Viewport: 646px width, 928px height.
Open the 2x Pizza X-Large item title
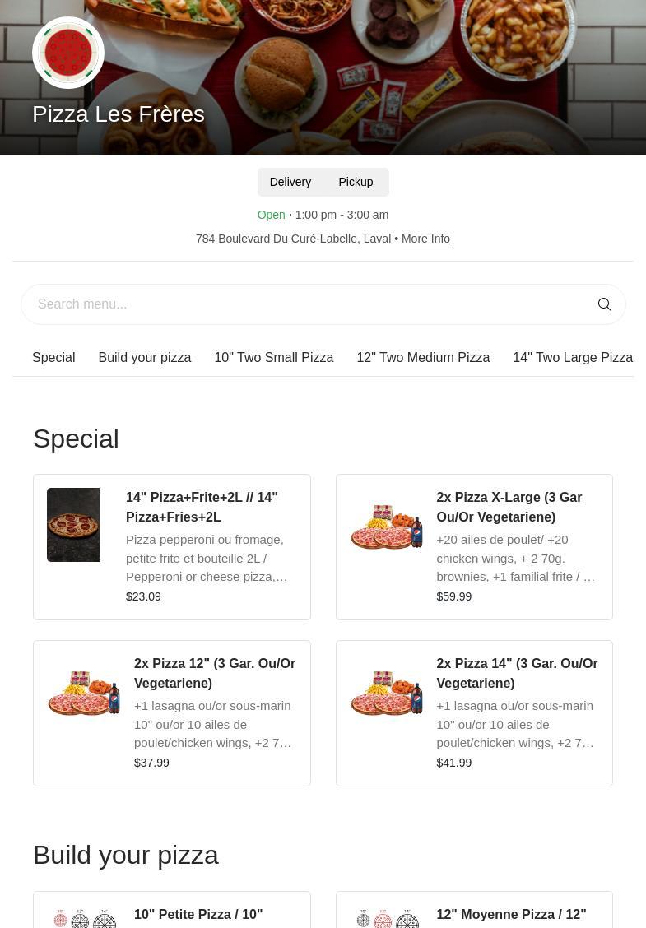click(x=509, y=507)
